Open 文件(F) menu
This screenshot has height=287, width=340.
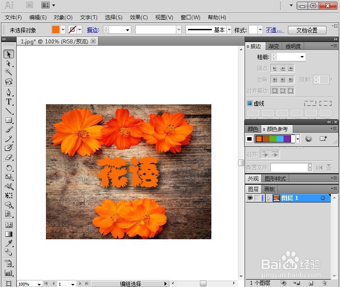(x=13, y=18)
